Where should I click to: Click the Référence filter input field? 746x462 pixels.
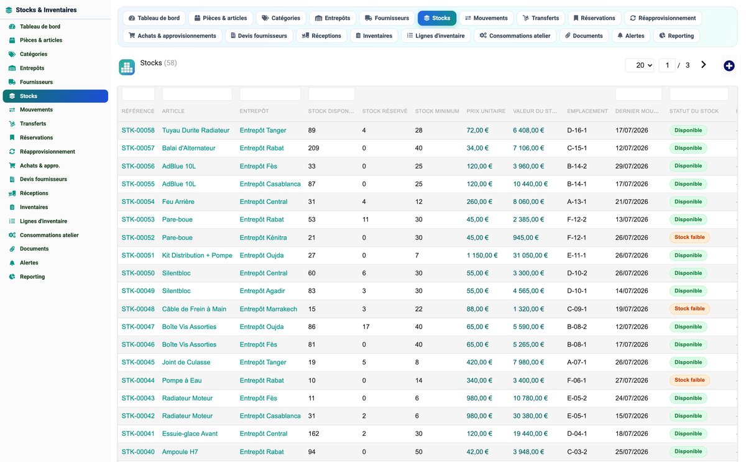click(x=138, y=94)
